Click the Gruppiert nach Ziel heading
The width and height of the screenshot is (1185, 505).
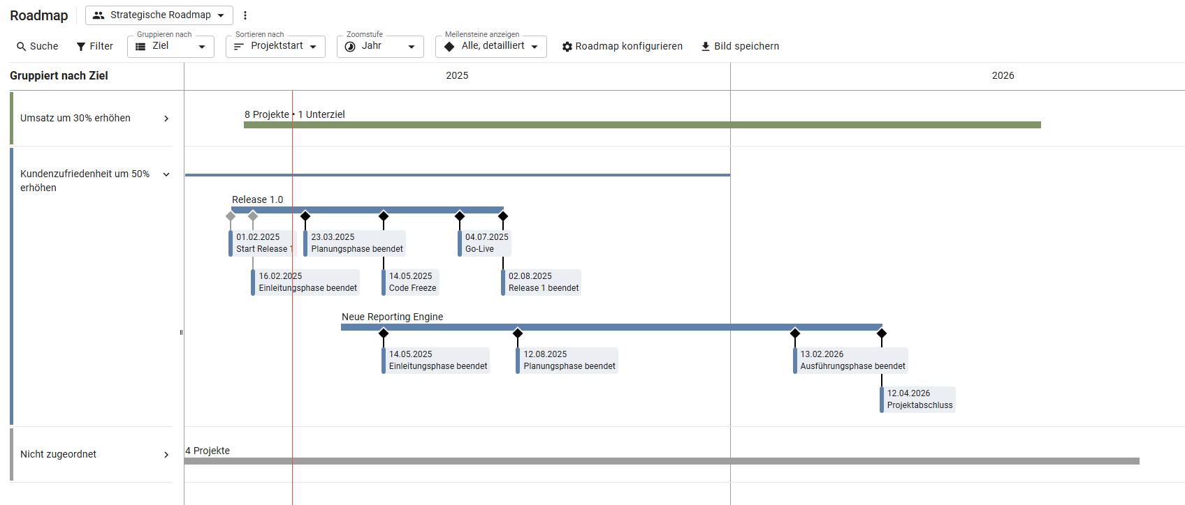click(59, 75)
